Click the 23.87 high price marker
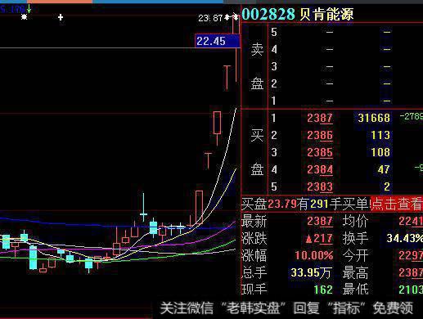Image resolution: width=423 pixels, height=319 pixels. (x=210, y=18)
